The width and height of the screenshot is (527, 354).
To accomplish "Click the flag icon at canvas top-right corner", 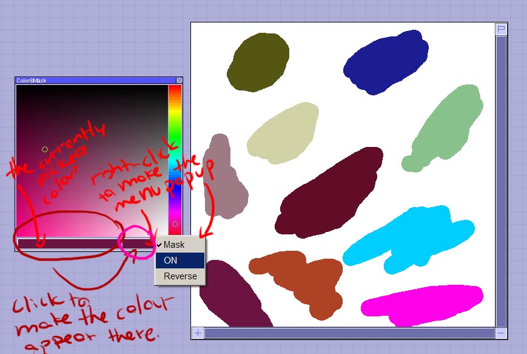I will point(501,29).
